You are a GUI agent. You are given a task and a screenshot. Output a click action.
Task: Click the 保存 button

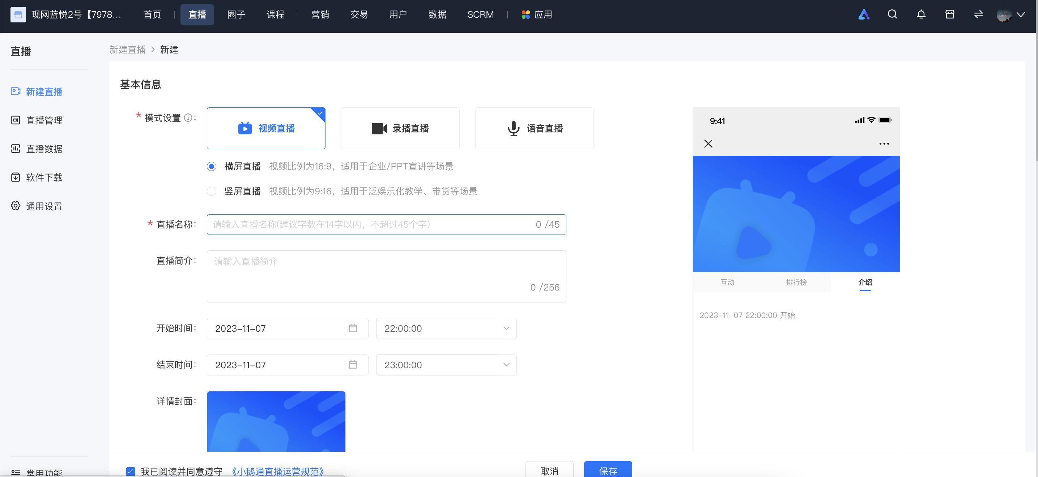[x=608, y=469]
